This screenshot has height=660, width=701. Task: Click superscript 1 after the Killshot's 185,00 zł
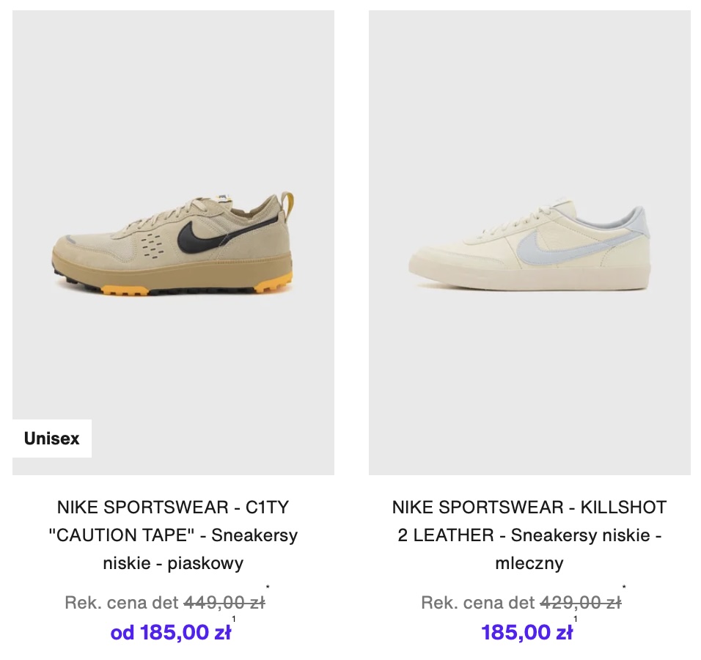tap(576, 620)
